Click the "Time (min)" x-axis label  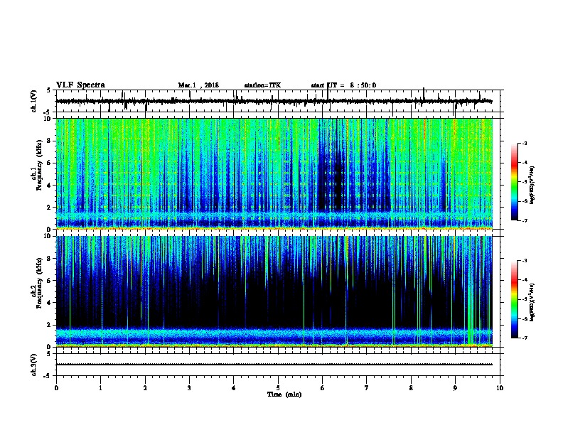(x=284, y=394)
